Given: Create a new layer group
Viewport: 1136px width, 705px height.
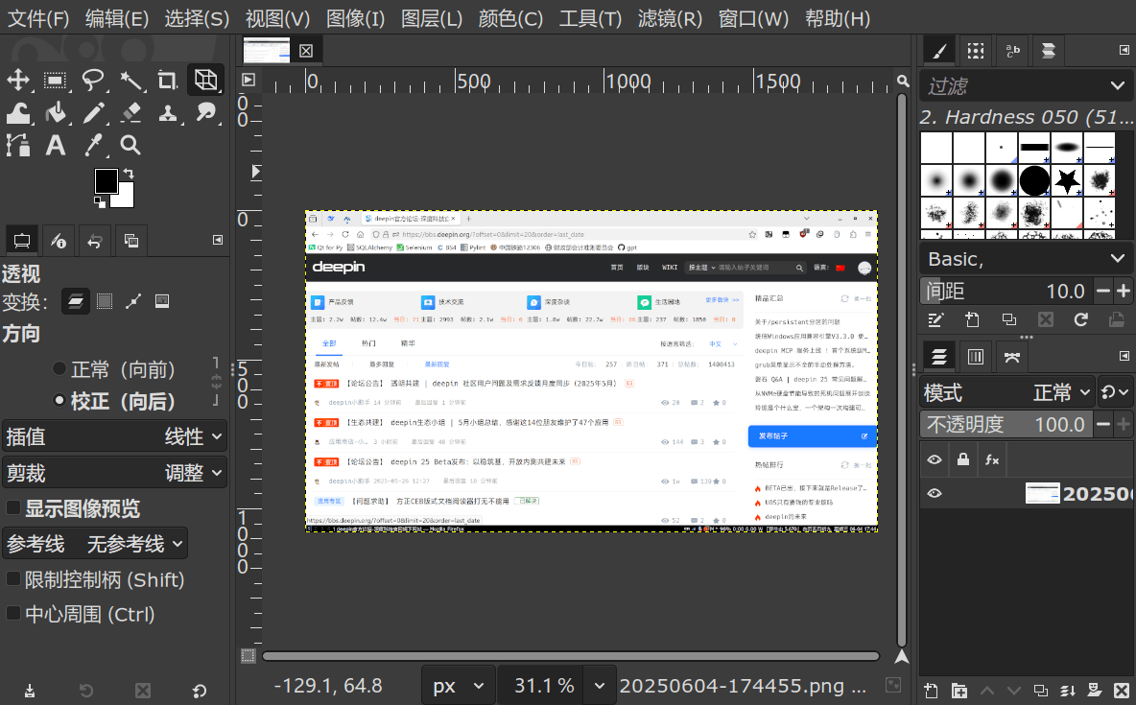Looking at the screenshot, I should (x=959, y=691).
